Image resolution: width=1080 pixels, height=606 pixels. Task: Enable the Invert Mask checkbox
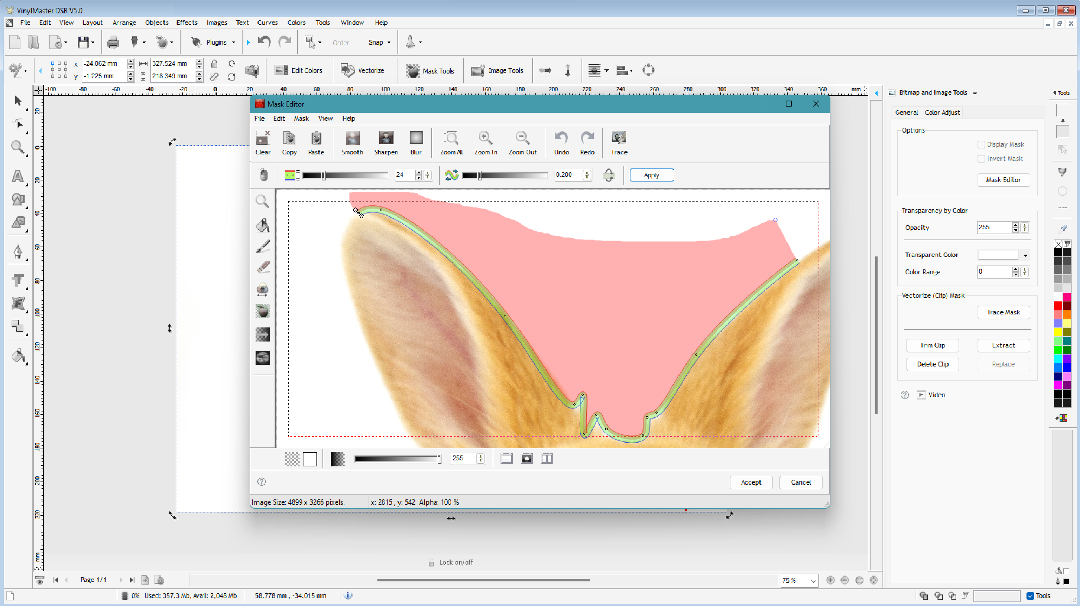(x=981, y=159)
